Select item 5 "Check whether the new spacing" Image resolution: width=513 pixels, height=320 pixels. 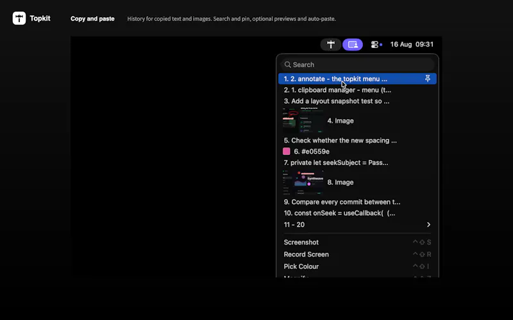tap(357, 140)
